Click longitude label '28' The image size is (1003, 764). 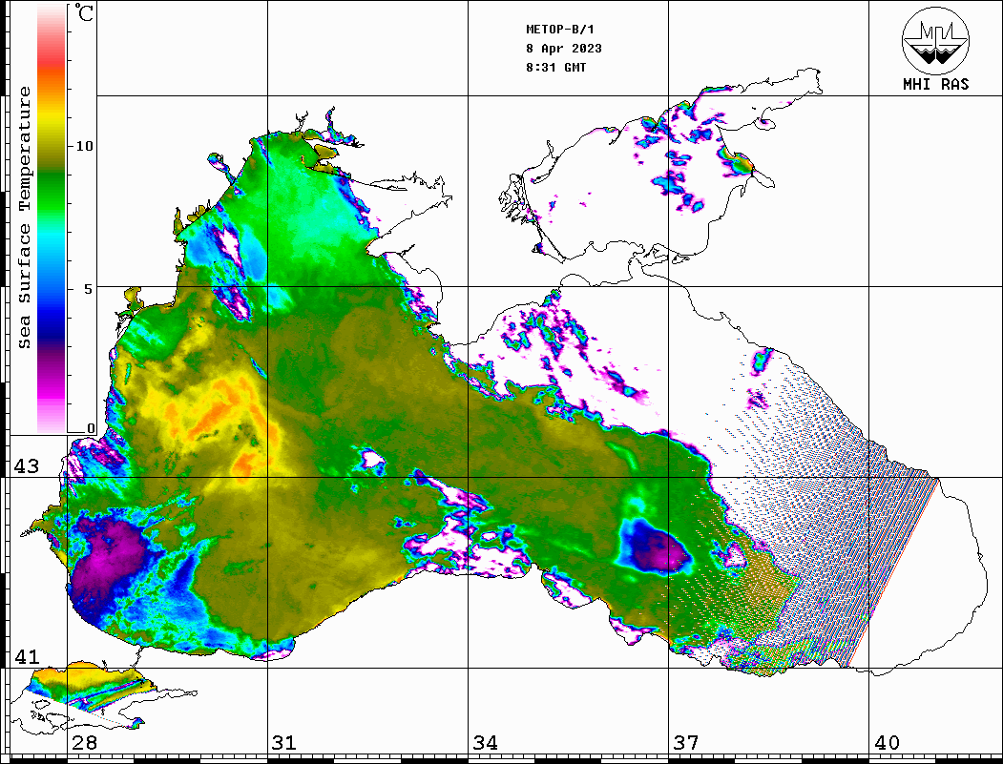coord(84,742)
